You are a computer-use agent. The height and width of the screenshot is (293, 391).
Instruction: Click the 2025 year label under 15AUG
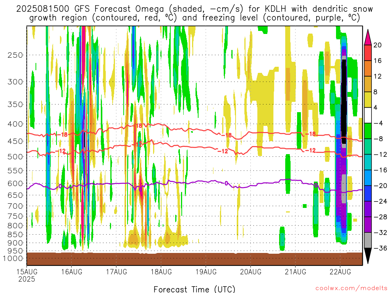point(27,279)
